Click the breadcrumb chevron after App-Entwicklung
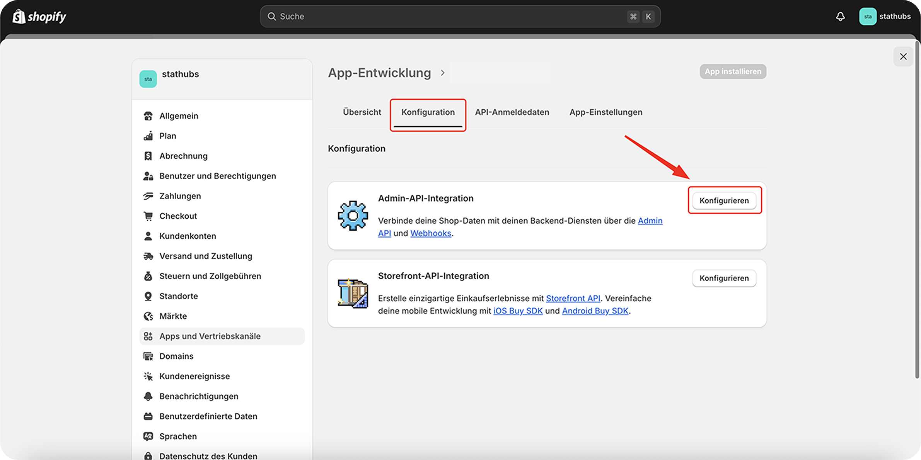 [443, 73]
